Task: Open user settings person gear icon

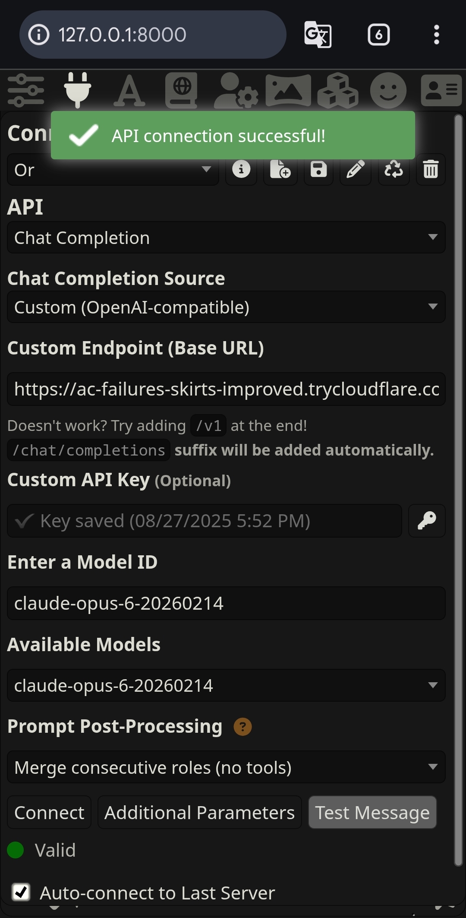Action: pos(236,90)
